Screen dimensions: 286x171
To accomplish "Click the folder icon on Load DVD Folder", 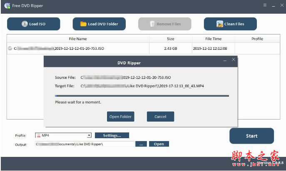I will tap(83, 24).
